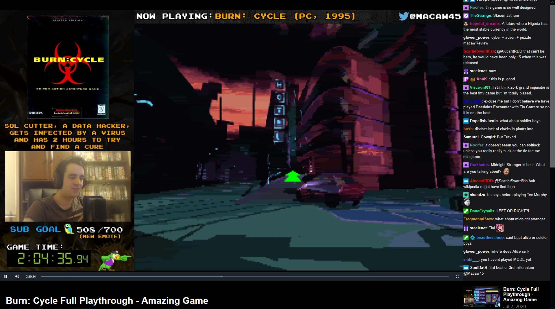Click the teal pentagon badge beside skandza
555x309 pixels.
[x=466, y=195]
